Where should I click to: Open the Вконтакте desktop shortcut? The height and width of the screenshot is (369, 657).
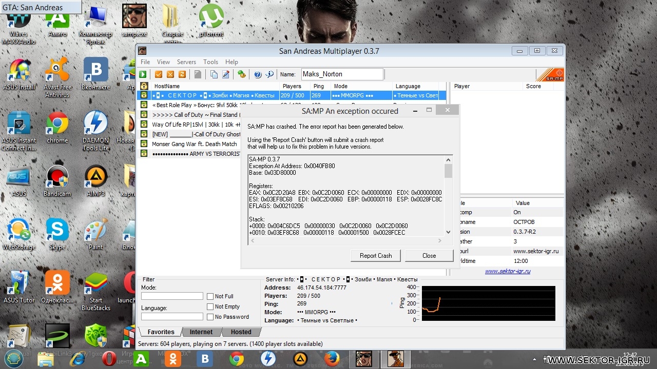tap(96, 74)
